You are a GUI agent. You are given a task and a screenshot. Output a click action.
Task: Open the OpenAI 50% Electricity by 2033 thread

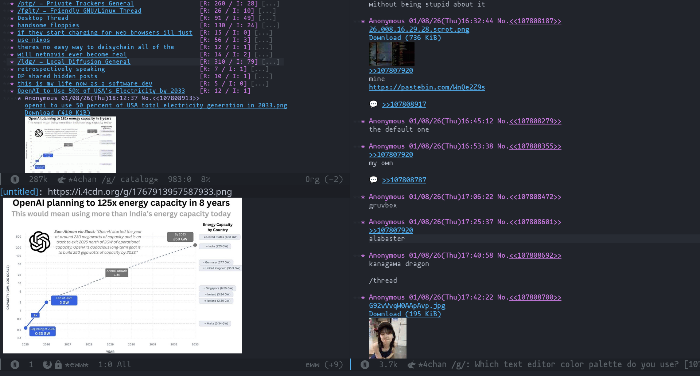click(101, 91)
